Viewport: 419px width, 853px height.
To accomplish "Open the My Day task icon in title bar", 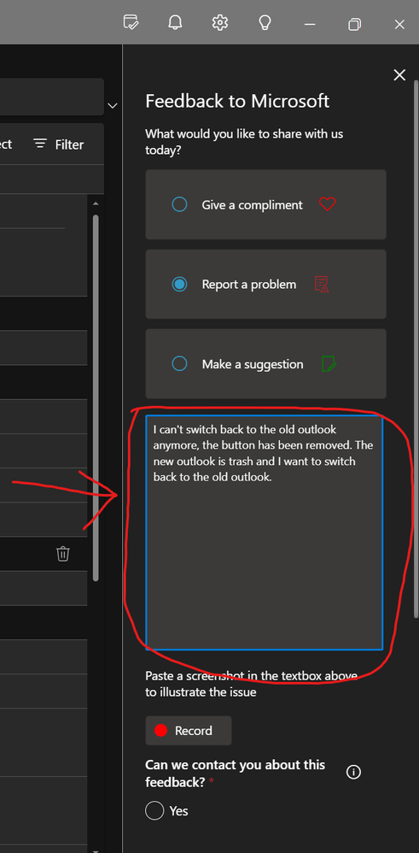I will (131, 23).
